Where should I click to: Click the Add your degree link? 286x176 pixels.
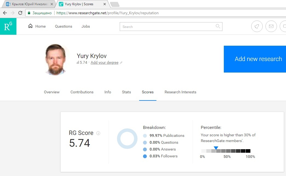[104, 63]
